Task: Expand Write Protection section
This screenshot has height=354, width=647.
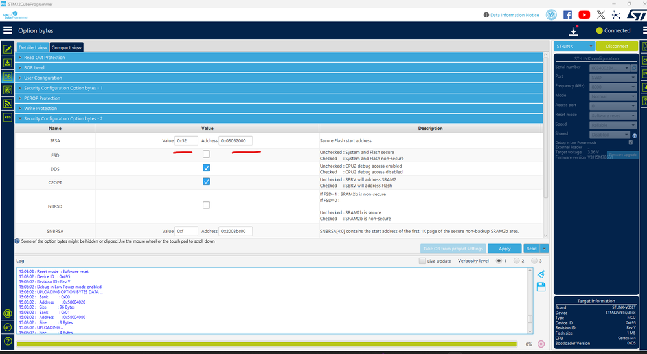Action: 279,108
